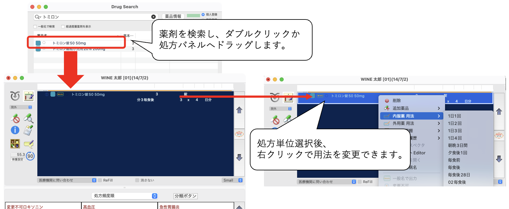Click the prohibited capsule icon in the WINE window without the menu
The width and height of the screenshot is (509, 209).
point(15,118)
